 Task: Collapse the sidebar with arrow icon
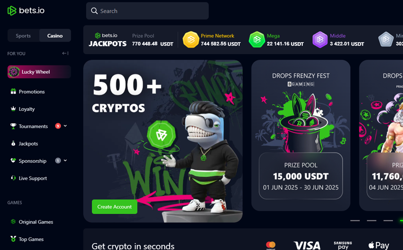[65, 53]
